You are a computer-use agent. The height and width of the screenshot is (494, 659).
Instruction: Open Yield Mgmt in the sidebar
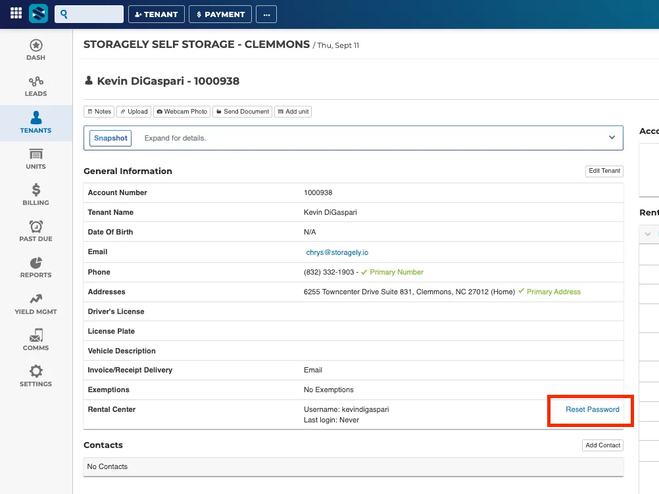(x=36, y=304)
